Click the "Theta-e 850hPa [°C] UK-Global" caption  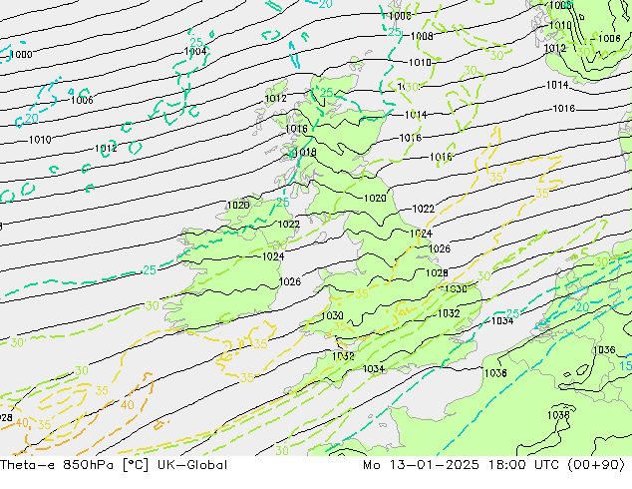[x=114, y=465]
